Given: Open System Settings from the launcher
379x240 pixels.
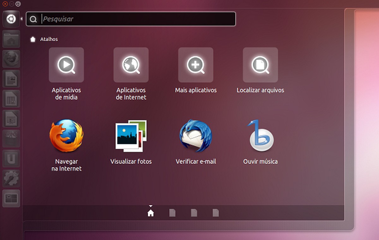Looking at the screenshot, I should point(11,178).
